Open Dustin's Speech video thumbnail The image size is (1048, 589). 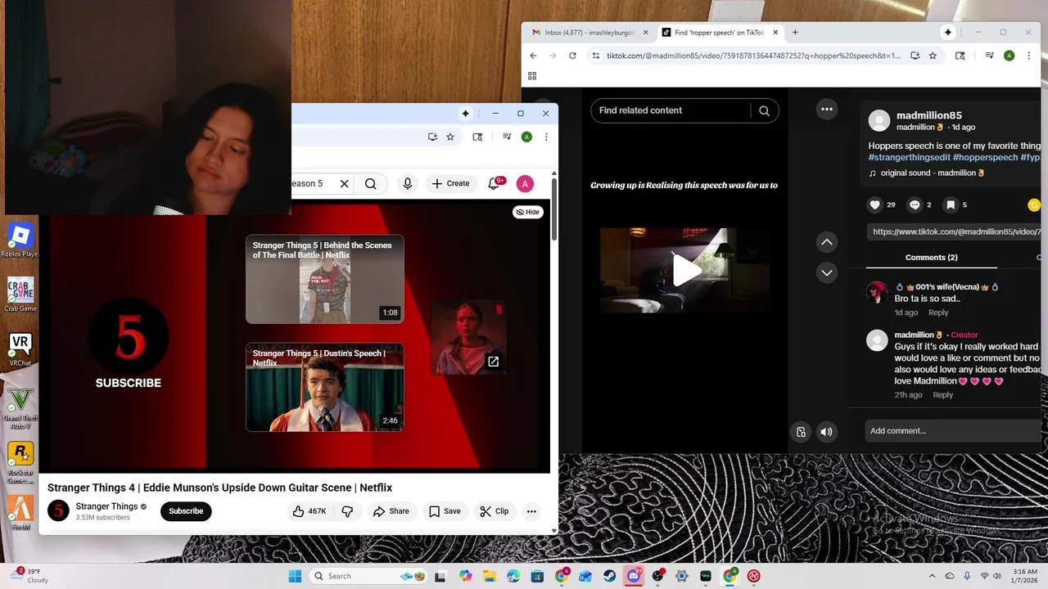tap(325, 387)
